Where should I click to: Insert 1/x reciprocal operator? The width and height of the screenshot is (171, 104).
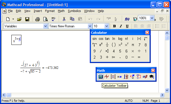107,45
